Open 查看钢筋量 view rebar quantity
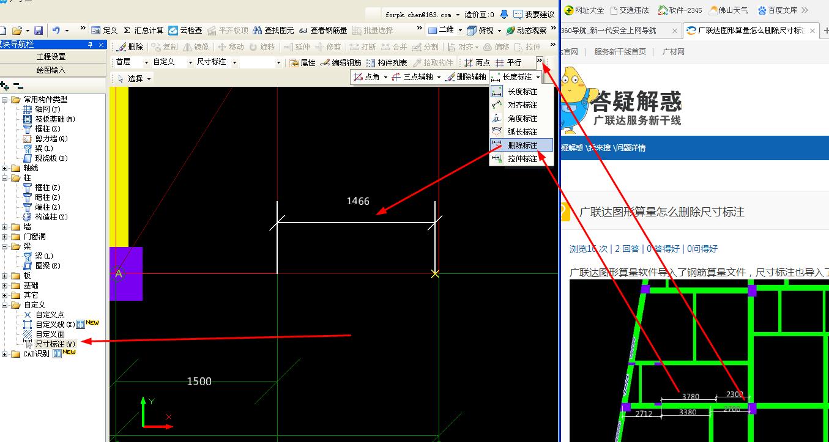The image size is (829, 442). pos(323,30)
